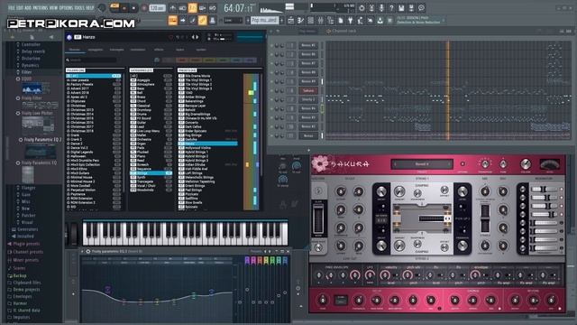The image size is (577, 325).
Task: Click the view playlist toolbar icon
Action: point(290,21)
